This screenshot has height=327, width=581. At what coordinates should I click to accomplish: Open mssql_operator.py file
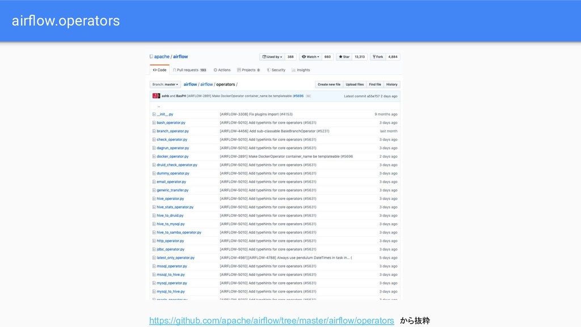171,266
